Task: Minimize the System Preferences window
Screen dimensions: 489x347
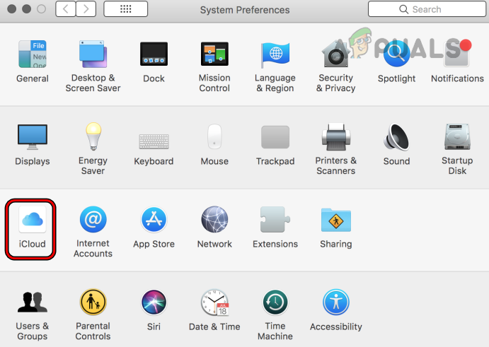Action: 26,9
